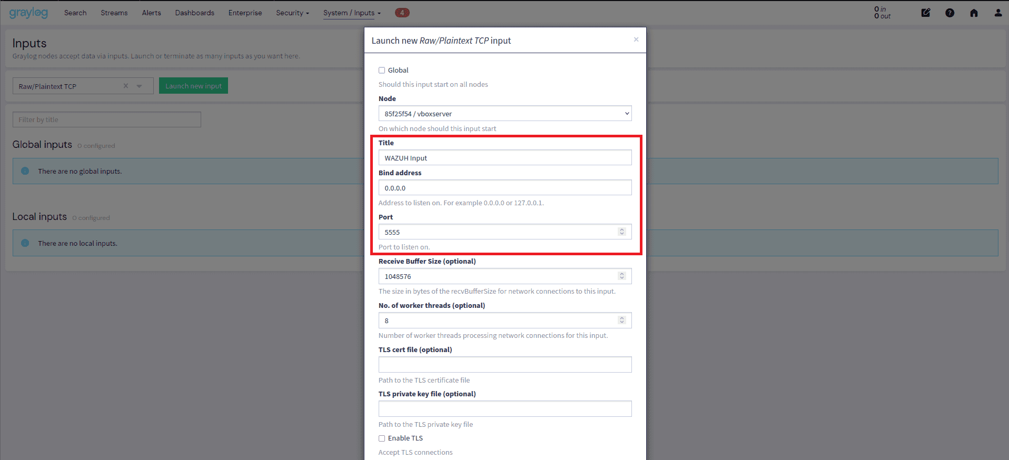The width and height of the screenshot is (1009, 460).
Task: Open the help question mark icon
Action: point(949,13)
